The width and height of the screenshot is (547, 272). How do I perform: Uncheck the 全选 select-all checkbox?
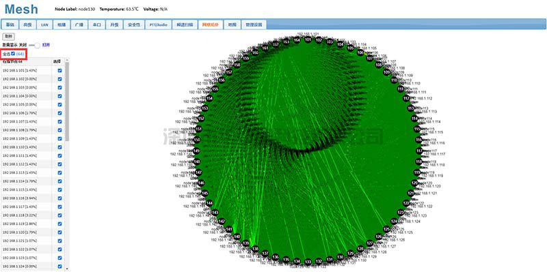pos(13,54)
